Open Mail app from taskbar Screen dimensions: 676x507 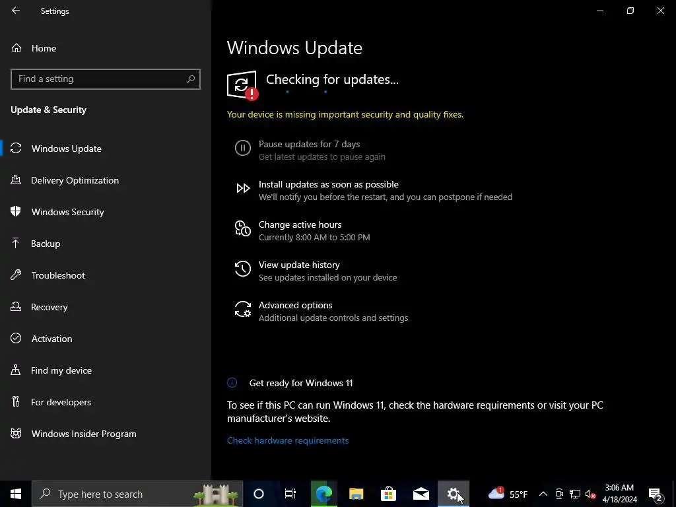[x=421, y=494]
